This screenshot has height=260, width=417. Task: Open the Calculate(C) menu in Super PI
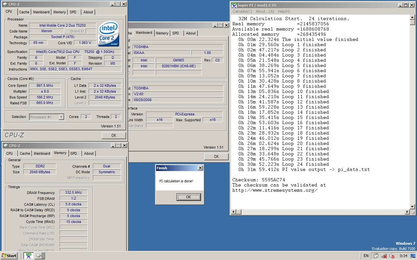coord(242,11)
